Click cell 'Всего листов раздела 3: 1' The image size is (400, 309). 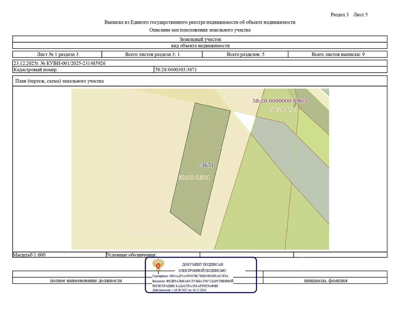[x=152, y=54]
